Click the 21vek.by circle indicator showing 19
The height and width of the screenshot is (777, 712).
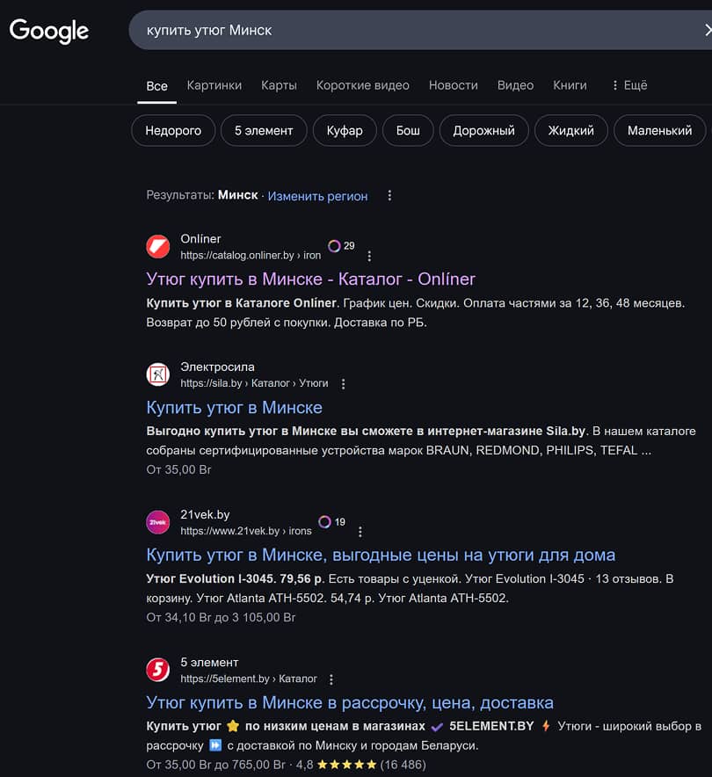pyautogui.click(x=332, y=522)
